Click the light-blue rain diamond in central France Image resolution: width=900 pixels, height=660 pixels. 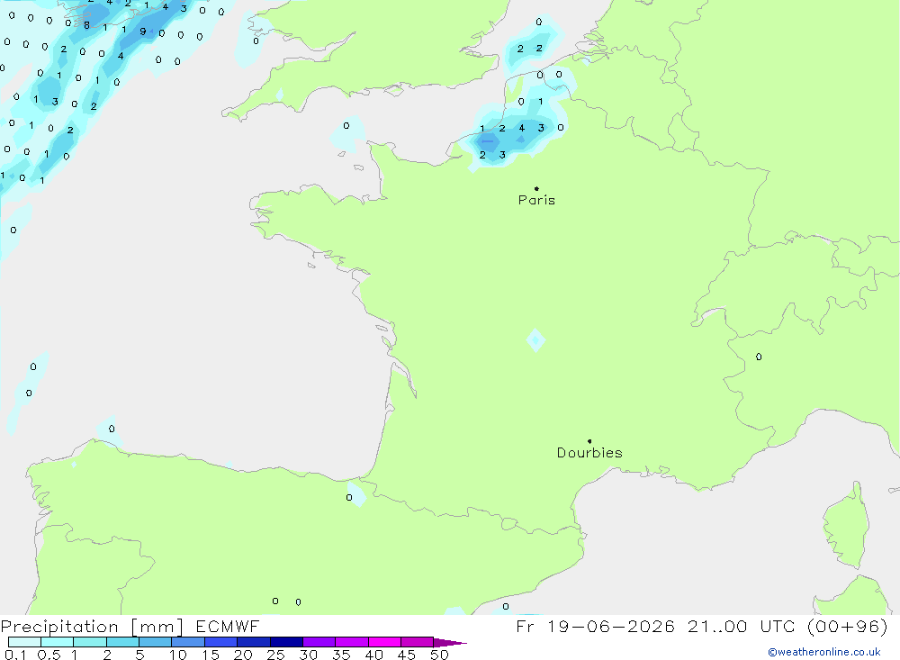pyautogui.click(x=535, y=340)
